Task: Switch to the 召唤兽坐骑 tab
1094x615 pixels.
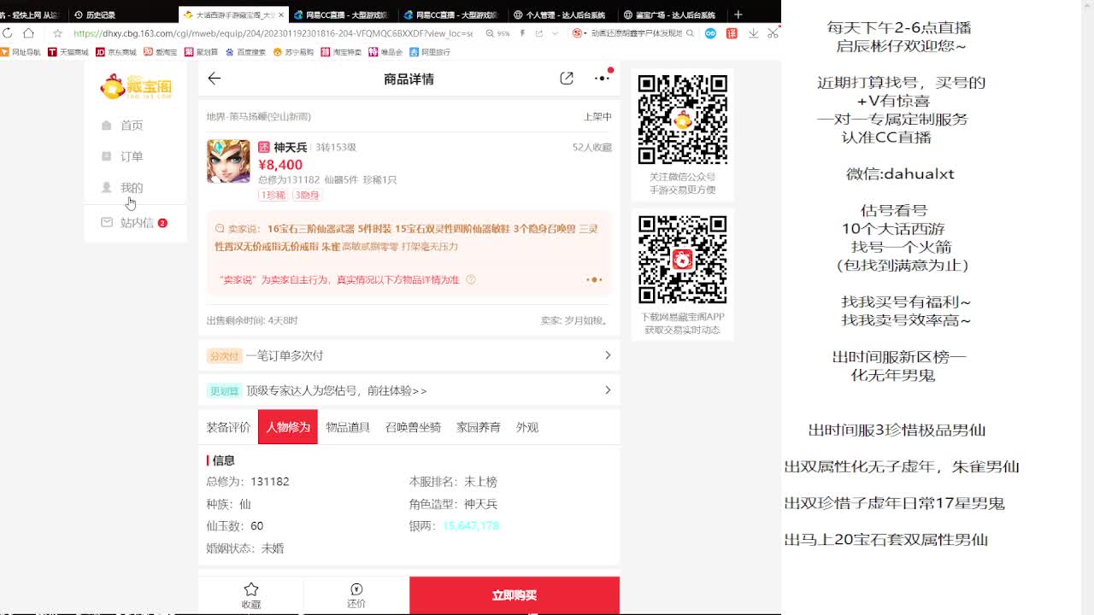Action: click(x=413, y=427)
